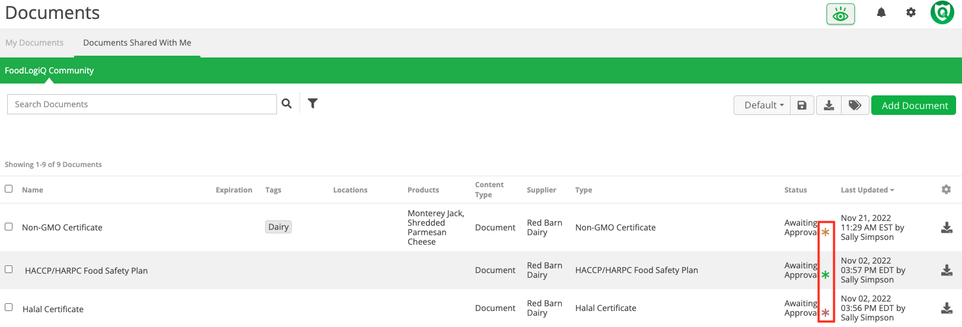Click the search magnifier icon

coord(286,104)
